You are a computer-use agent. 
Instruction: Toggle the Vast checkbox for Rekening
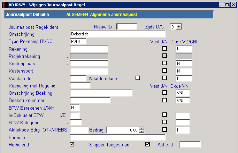point(164,48)
